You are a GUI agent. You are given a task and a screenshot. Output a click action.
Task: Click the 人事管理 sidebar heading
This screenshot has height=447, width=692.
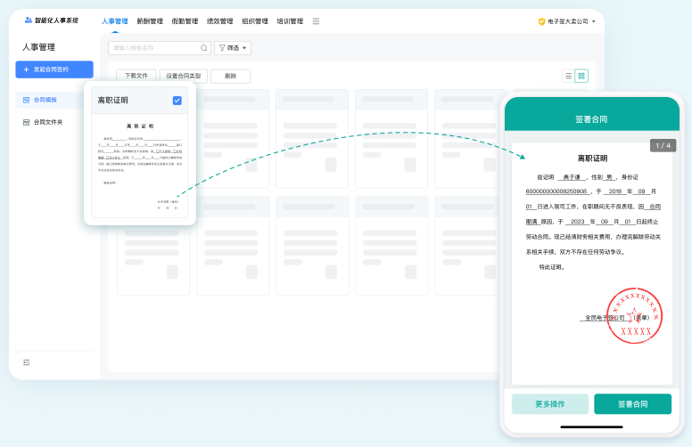tap(39, 47)
